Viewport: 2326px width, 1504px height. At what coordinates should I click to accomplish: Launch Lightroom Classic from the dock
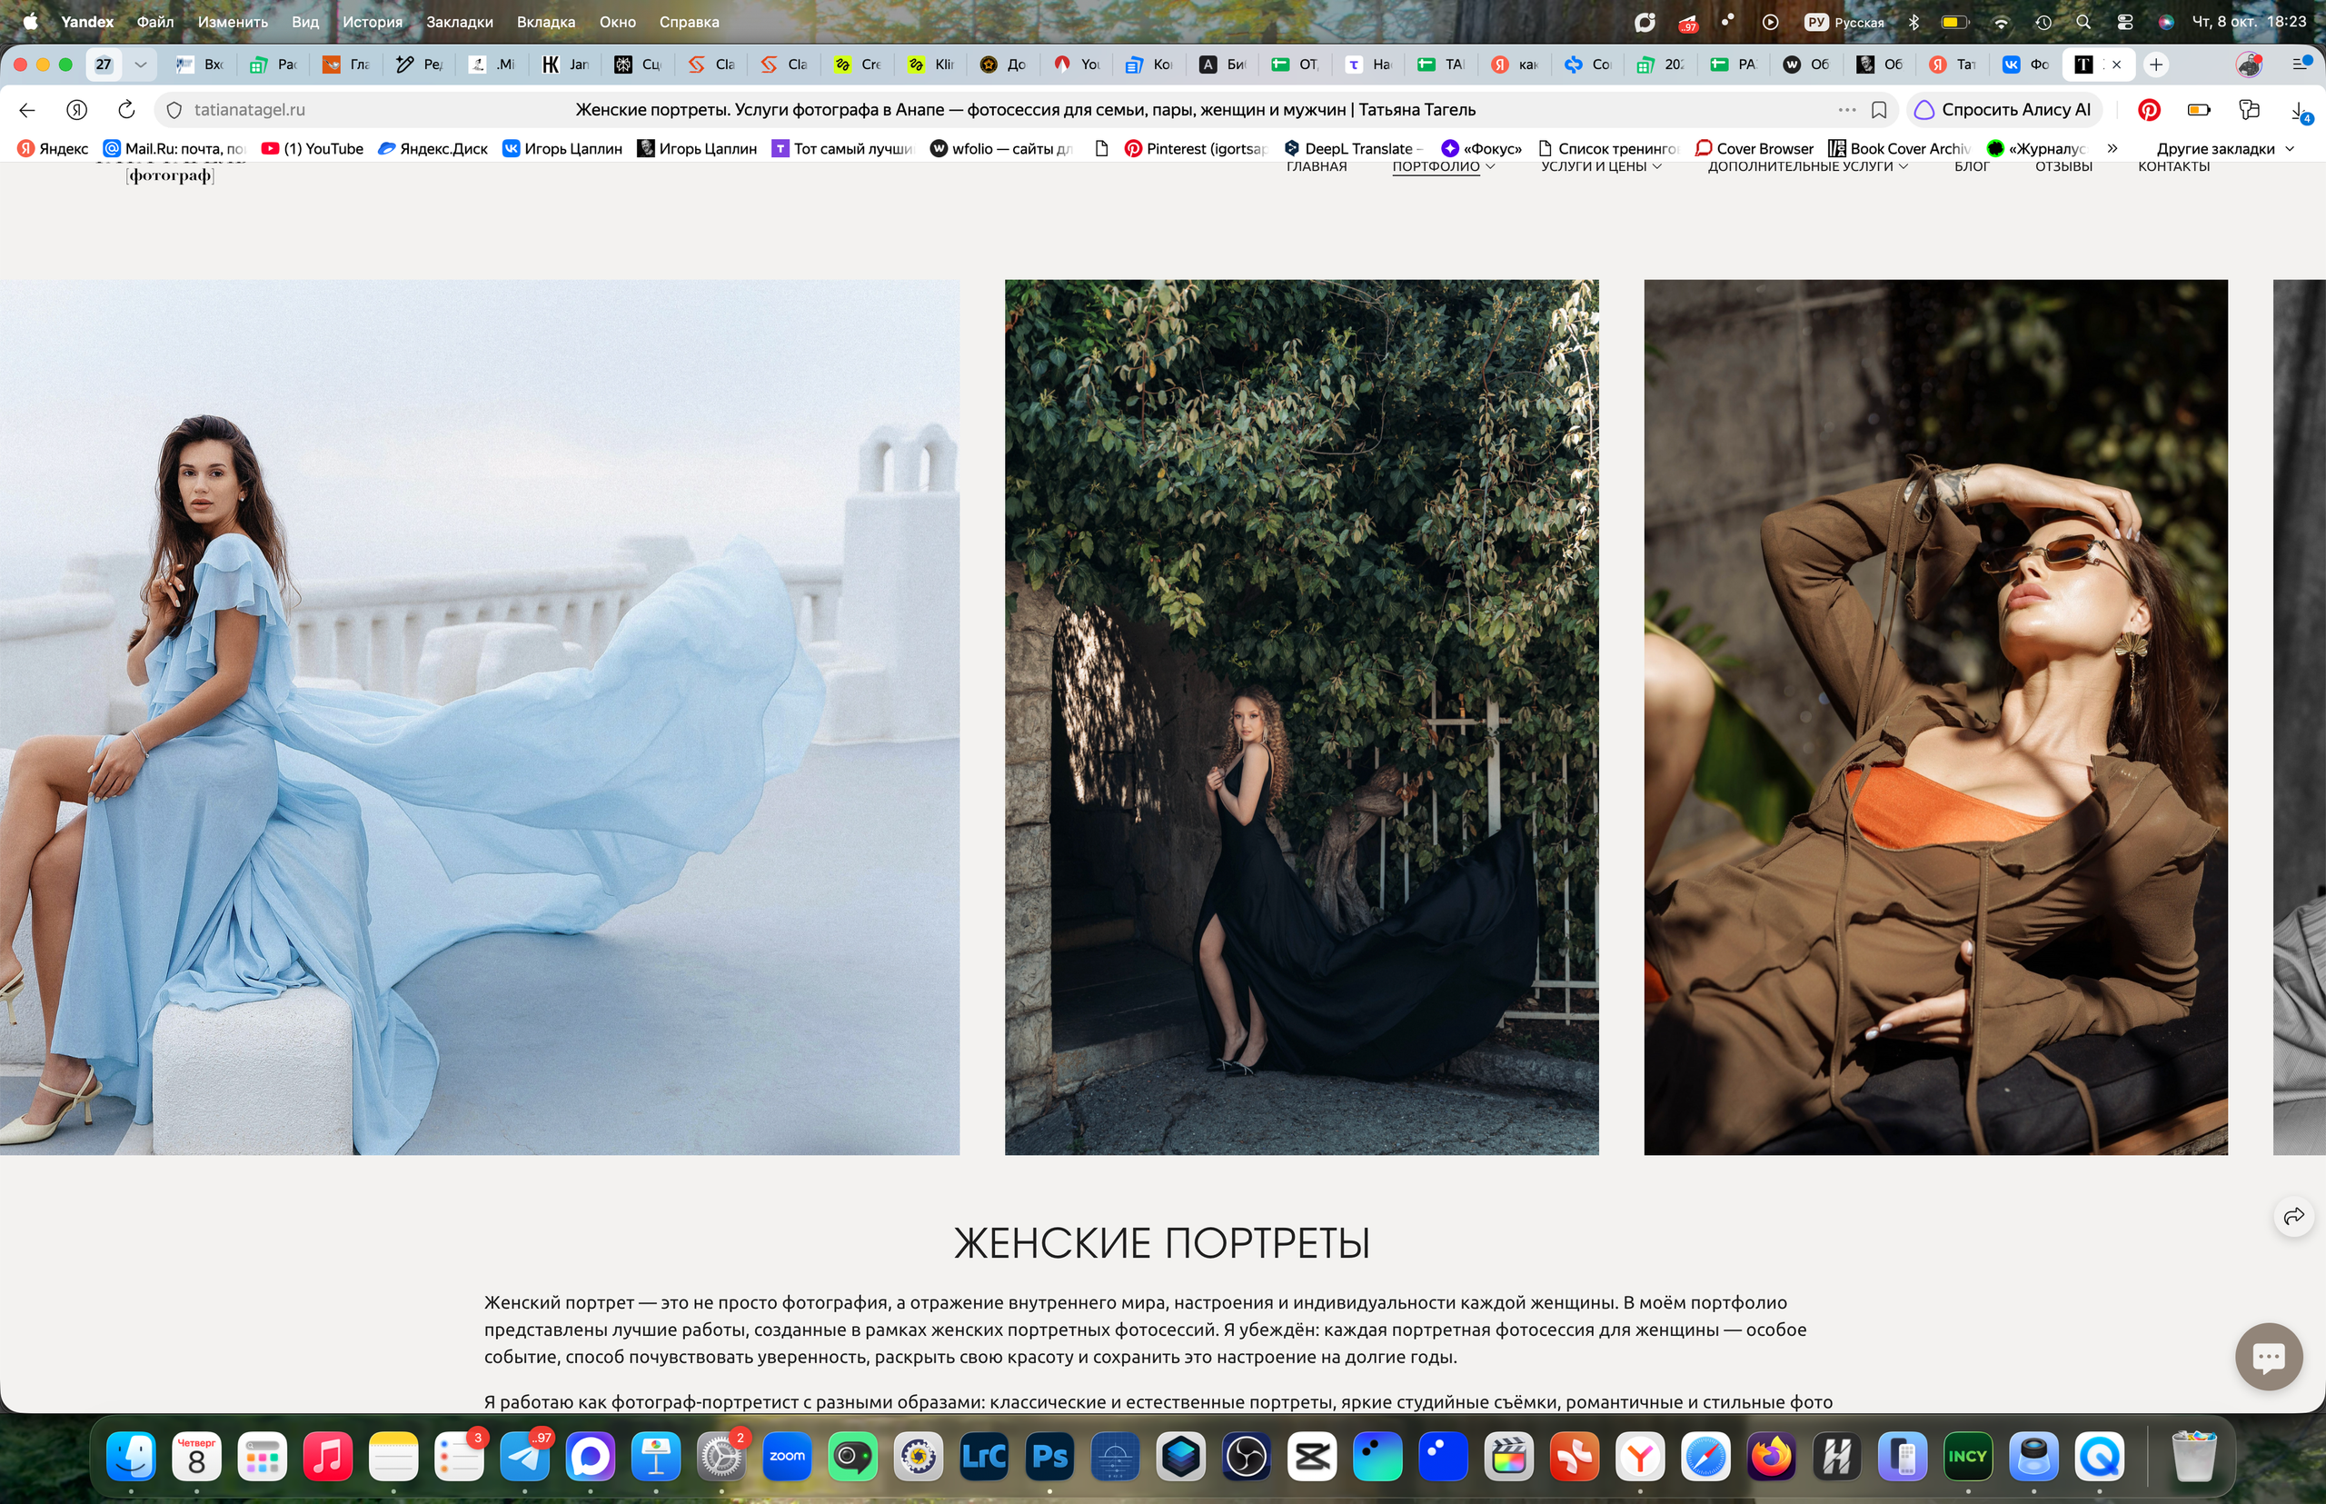pyautogui.click(x=984, y=1457)
